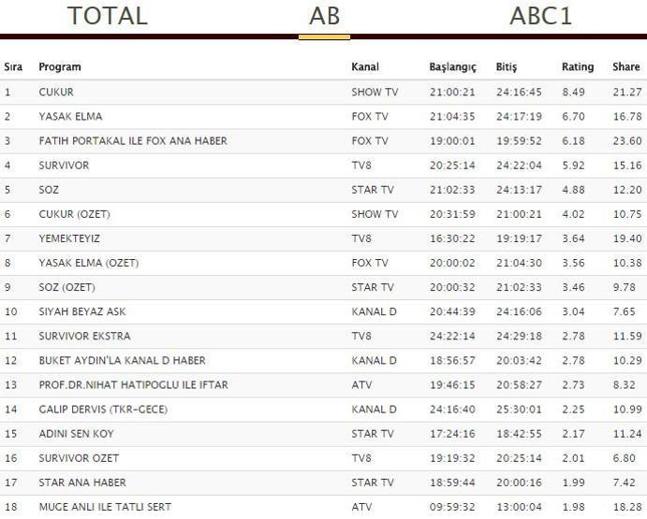Click end time 25:30:01
647x519 pixels.
click(519, 410)
